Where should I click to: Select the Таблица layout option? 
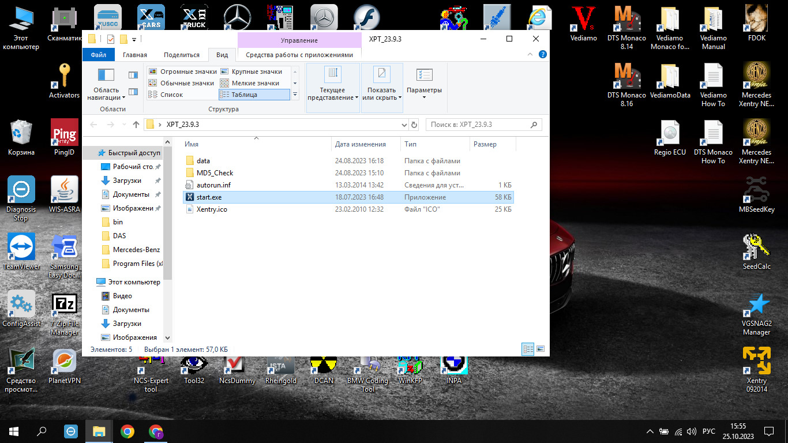254,95
